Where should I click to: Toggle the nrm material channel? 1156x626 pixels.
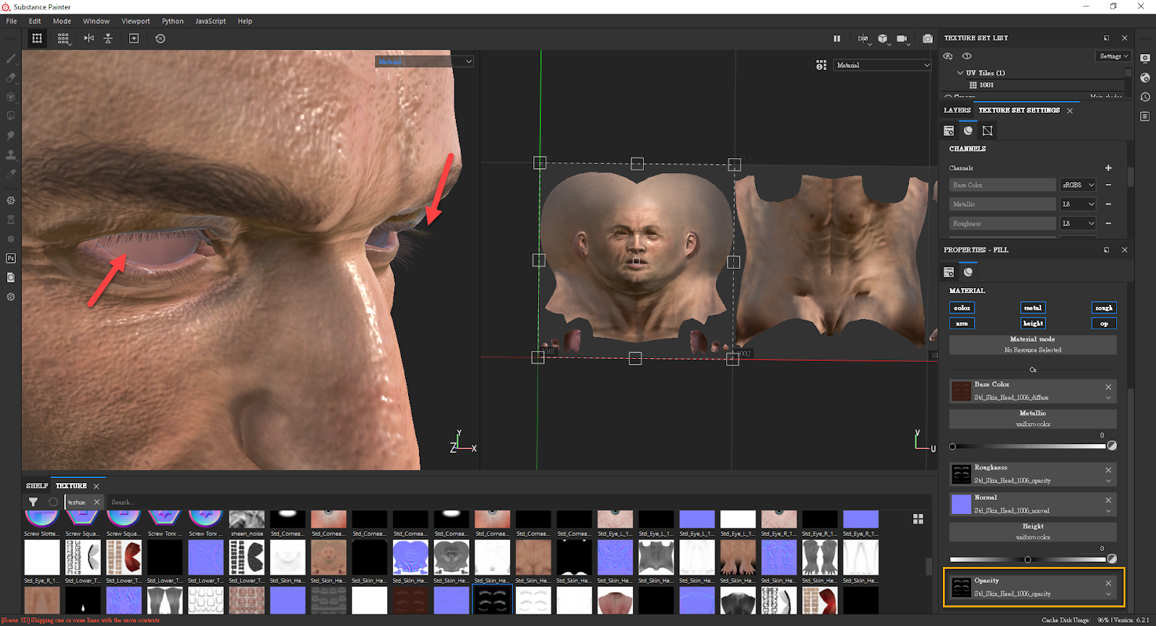[962, 323]
